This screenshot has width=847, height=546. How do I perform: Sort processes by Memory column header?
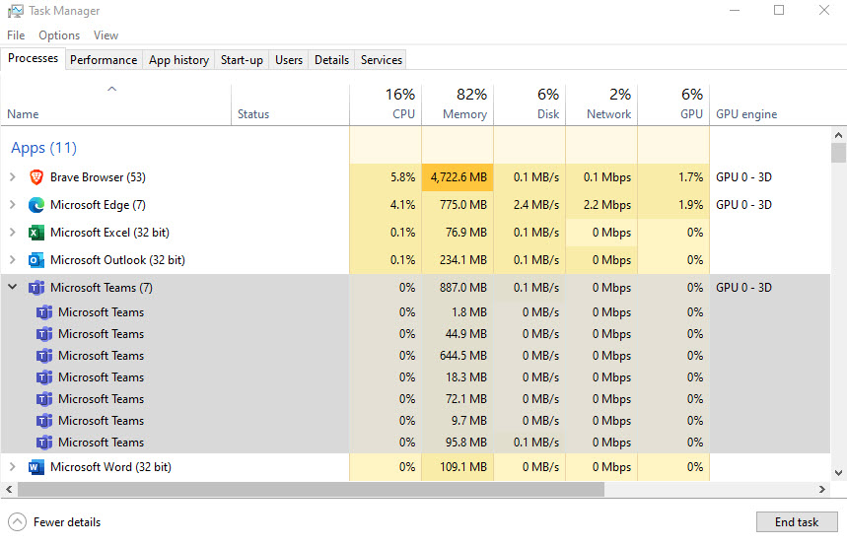click(x=463, y=104)
